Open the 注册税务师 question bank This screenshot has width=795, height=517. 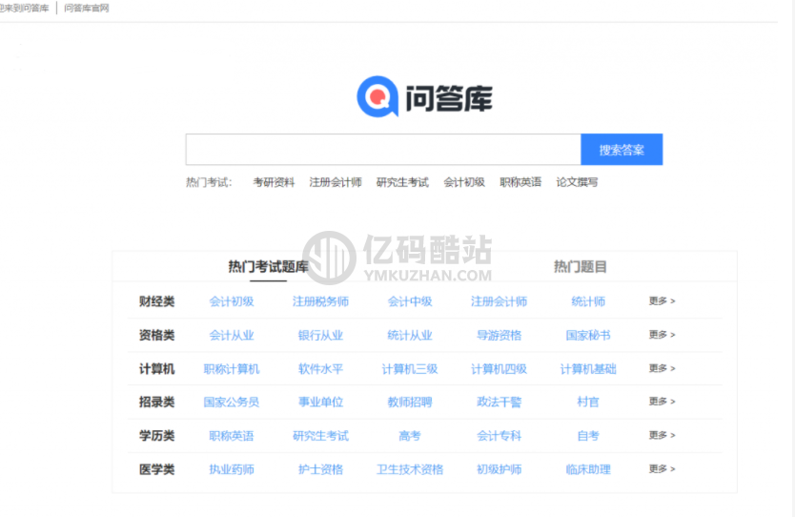[320, 301]
